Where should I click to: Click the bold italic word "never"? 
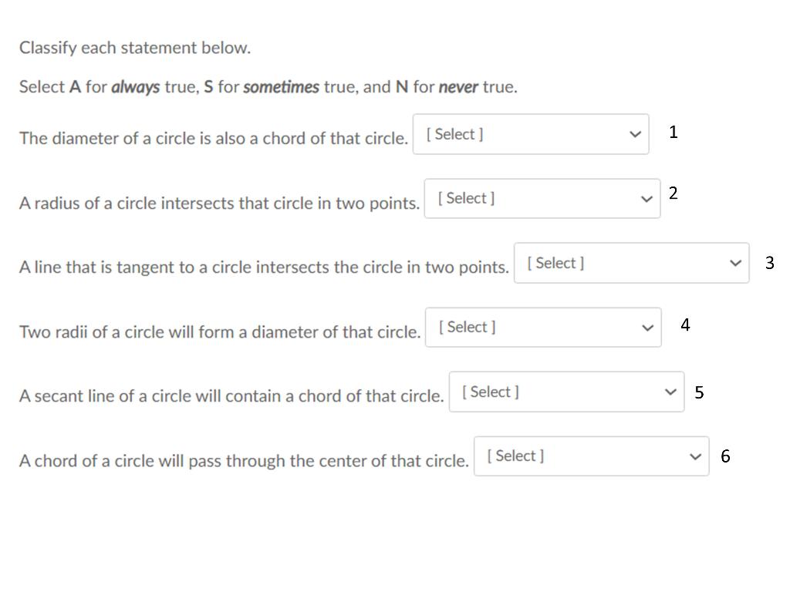pyautogui.click(x=458, y=87)
